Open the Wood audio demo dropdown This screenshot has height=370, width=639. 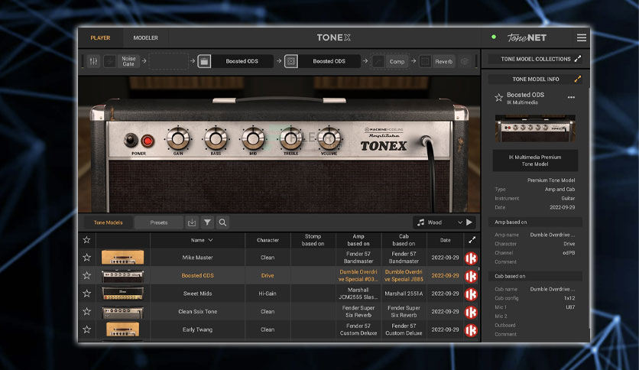coord(439,222)
